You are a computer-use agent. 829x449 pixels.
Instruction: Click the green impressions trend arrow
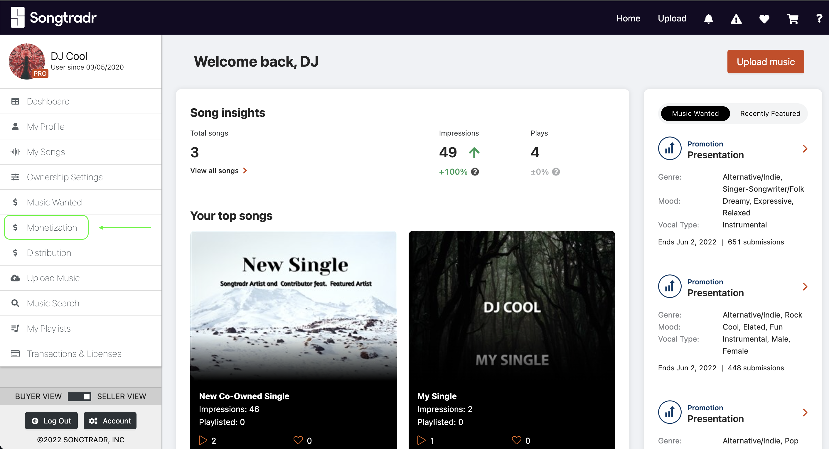pyautogui.click(x=474, y=152)
